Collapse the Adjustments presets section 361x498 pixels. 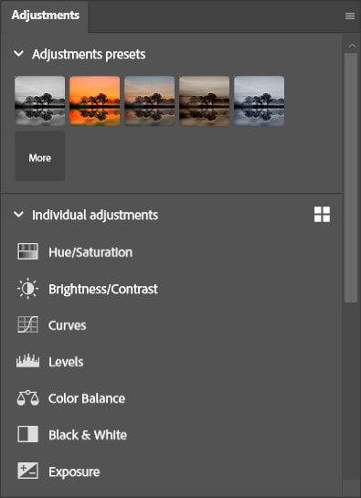(19, 54)
